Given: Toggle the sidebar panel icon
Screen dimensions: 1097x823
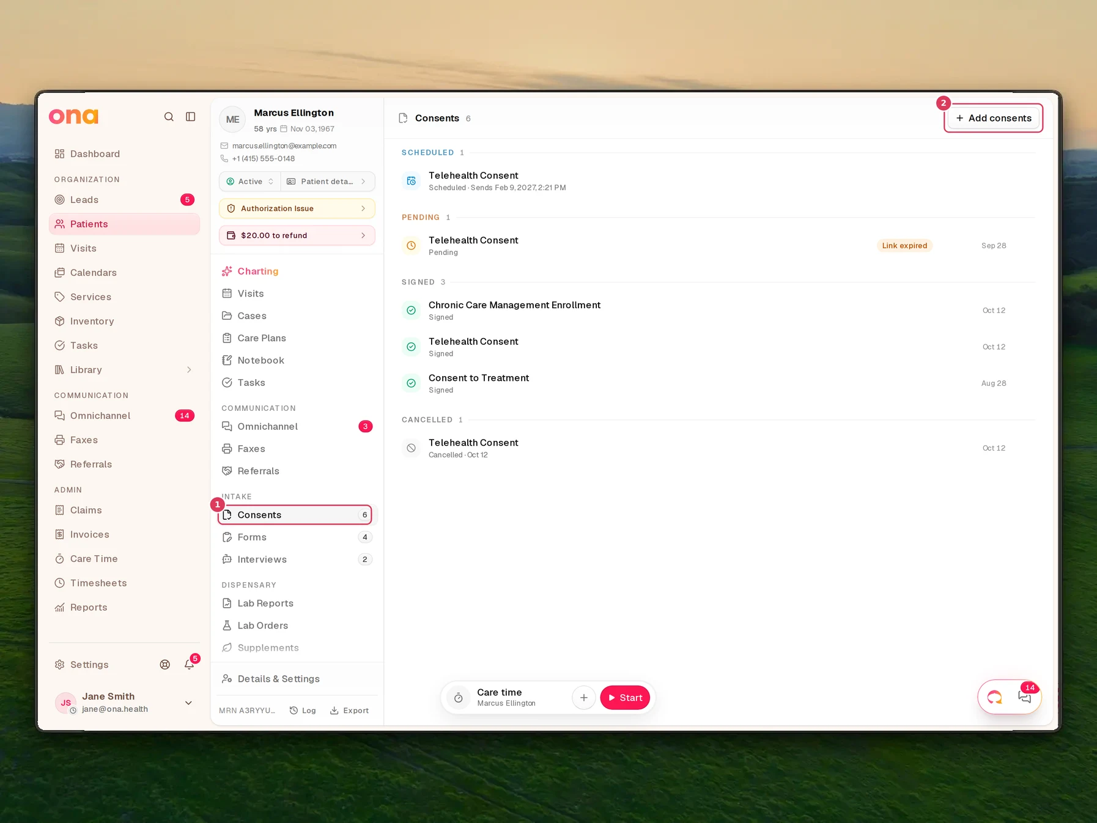Looking at the screenshot, I should [191, 117].
